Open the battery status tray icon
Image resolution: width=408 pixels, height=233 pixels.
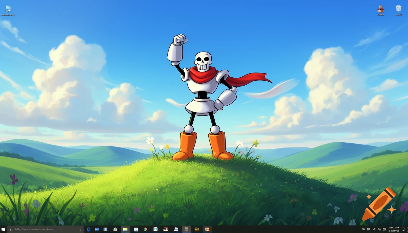pyautogui.click(x=369, y=229)
